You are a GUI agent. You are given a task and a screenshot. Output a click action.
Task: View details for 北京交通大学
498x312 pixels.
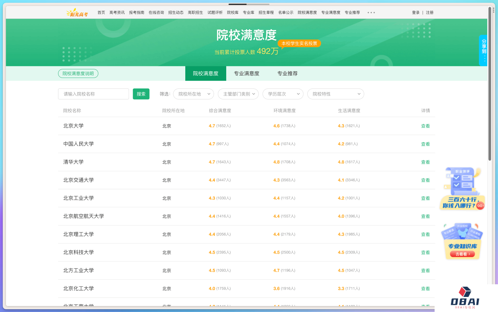tap(425, 180)
